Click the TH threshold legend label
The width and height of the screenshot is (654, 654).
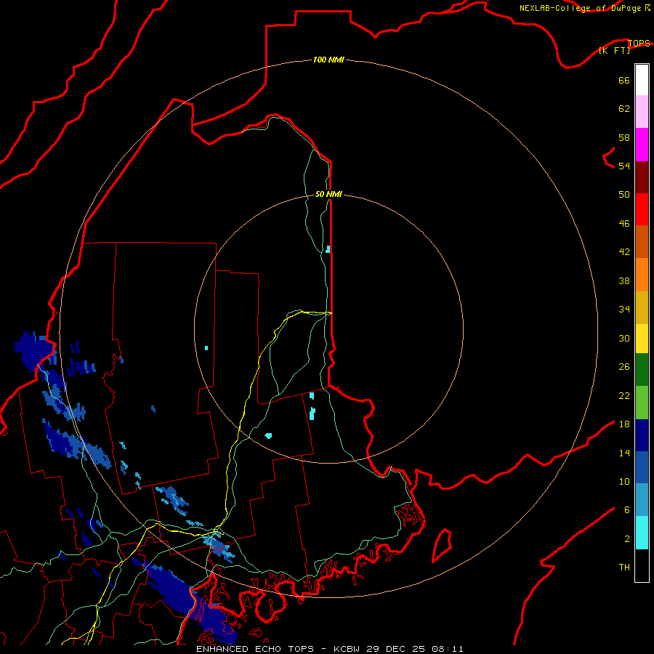[x=624, y=568]
